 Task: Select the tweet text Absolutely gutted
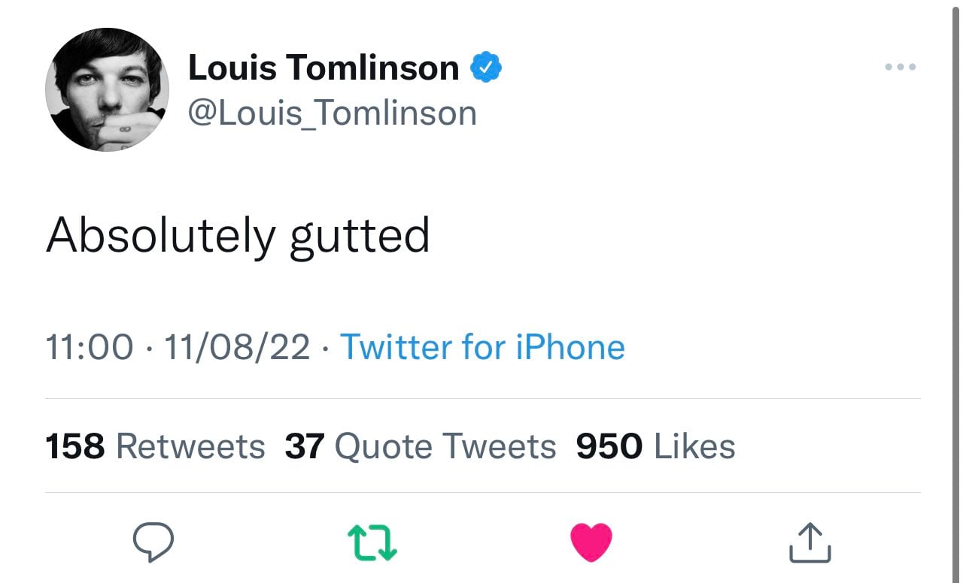[x=238, y=234]
